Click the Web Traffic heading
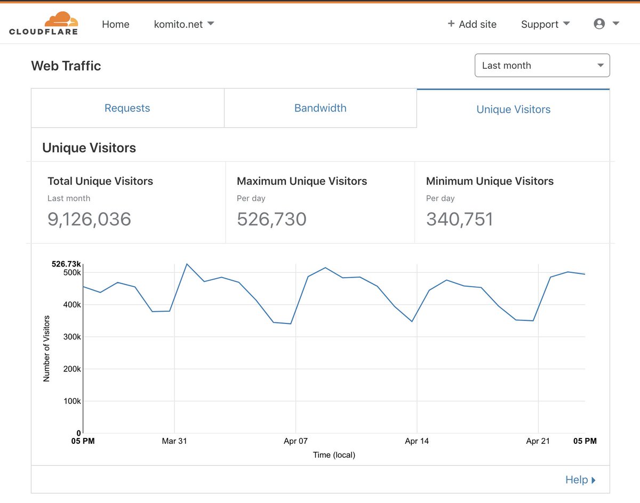The image size is (640, 503). 66,66
